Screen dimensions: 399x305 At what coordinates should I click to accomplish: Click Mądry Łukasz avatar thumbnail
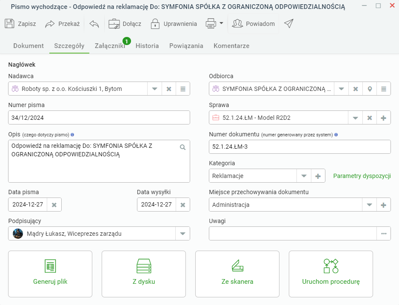tap(18, 234)
